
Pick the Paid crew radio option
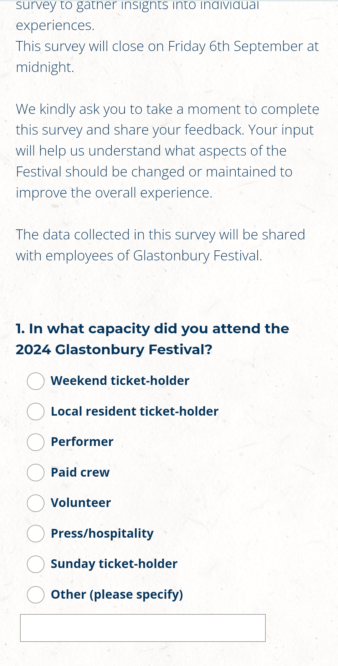(36, 473)
